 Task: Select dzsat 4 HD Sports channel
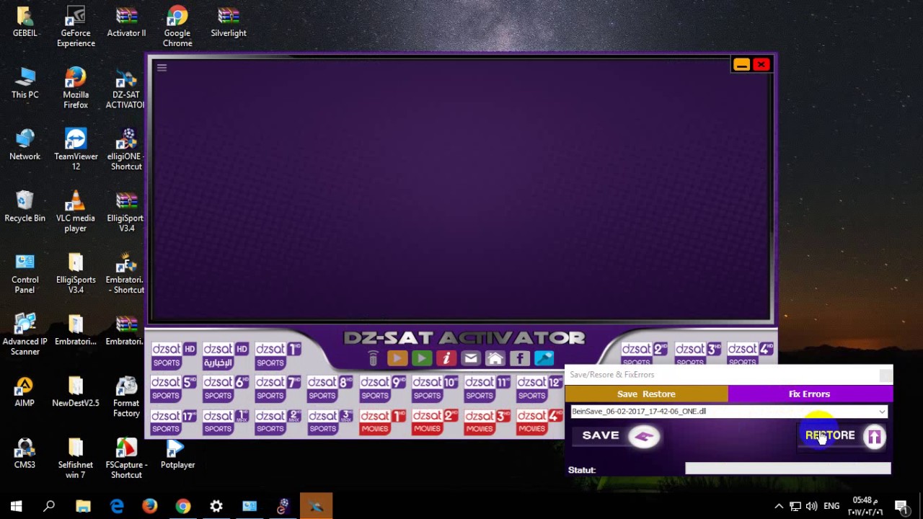[750, 353]
